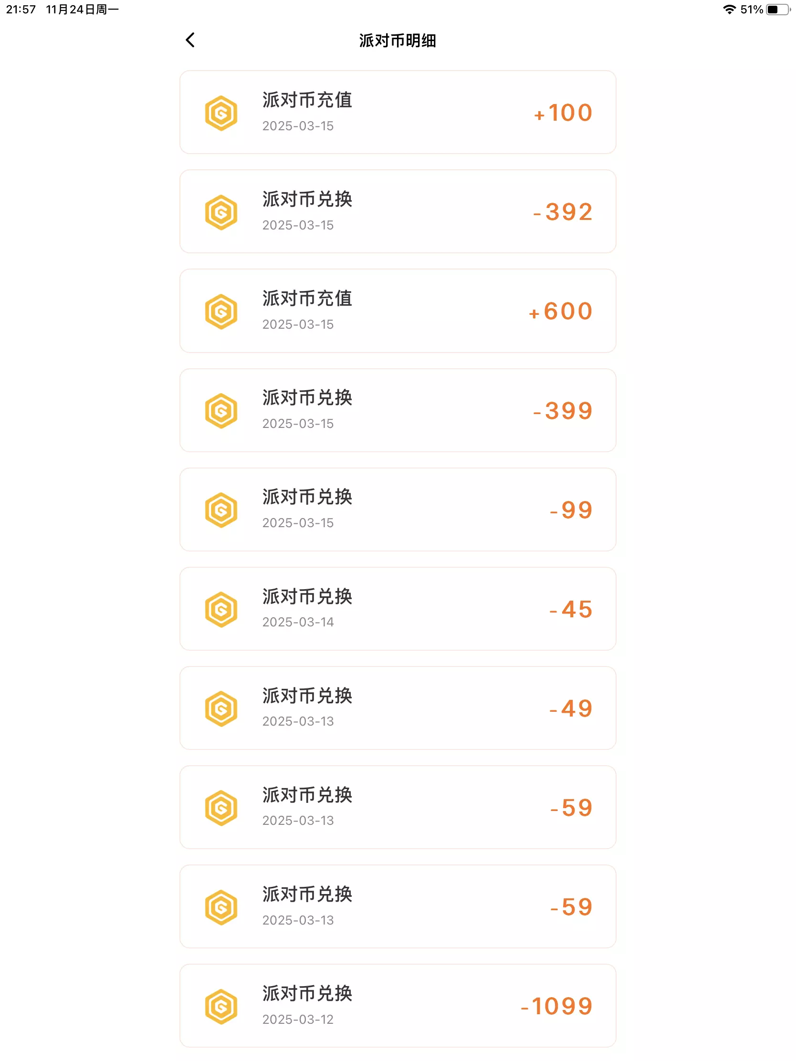Click the battery indicator in status bar
796x1061 pixels.
click(777, 10)
